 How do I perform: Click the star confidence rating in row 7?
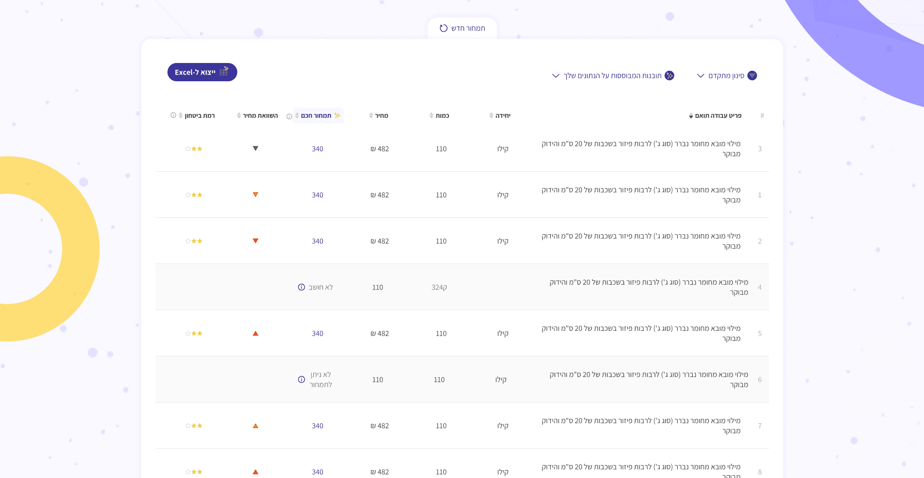(194, 426)
